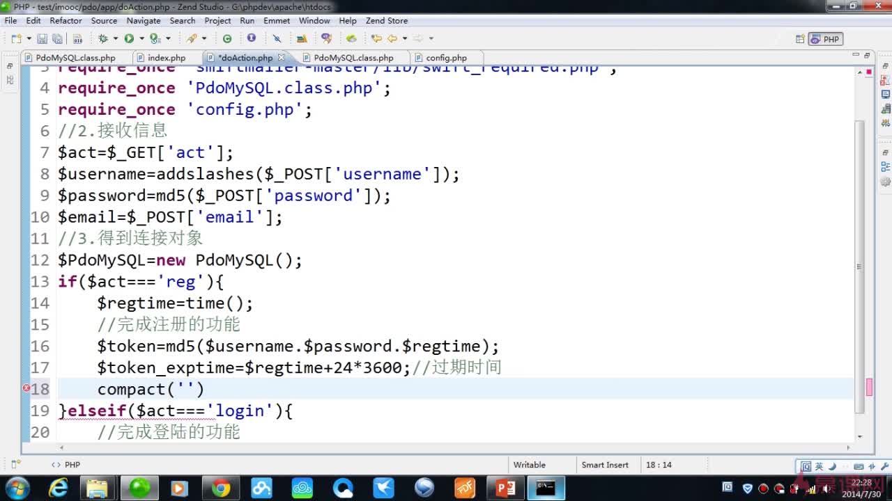The width and height of the screenshot is (892, 501).
Task: Go to last edit location icon
Action: pos(376,39)
